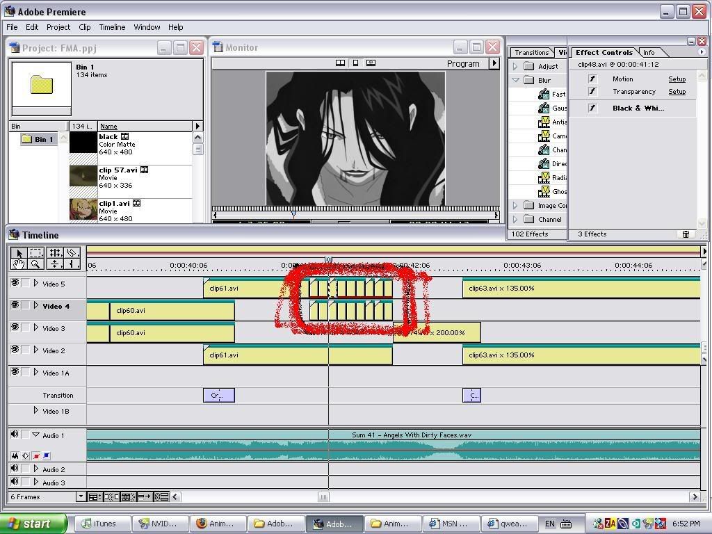Hide the Video 5 track with eye icon
712x534 pixels.
pos(15,284)
